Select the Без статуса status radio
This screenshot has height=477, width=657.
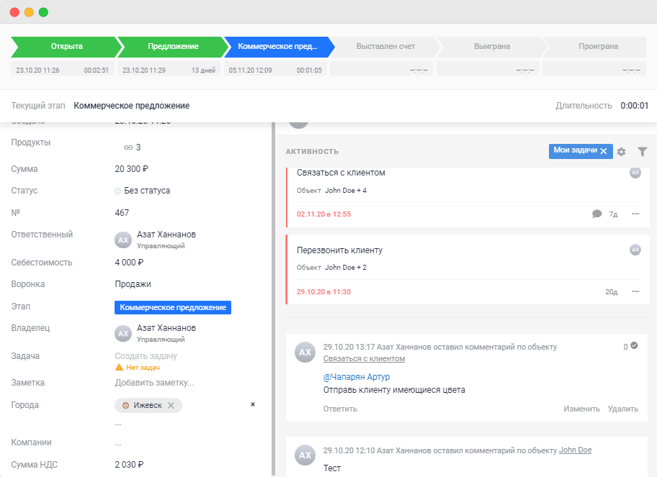click(117, 191)
